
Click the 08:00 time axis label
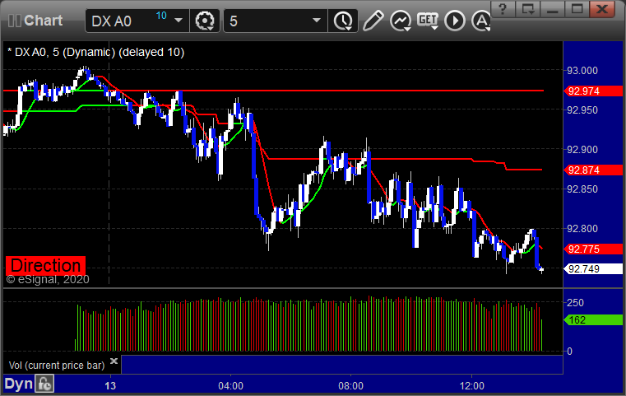point(351,386)
